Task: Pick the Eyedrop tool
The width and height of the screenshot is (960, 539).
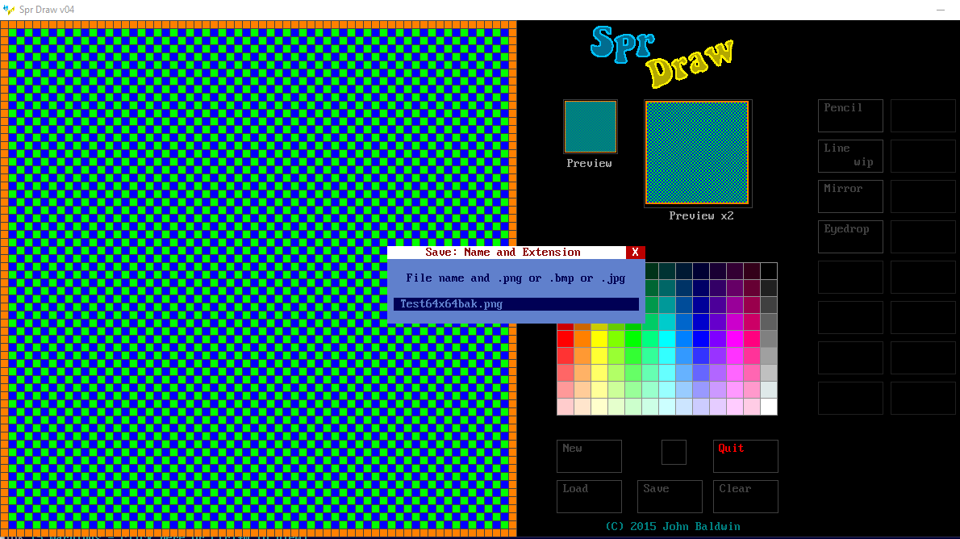Action: coord(850,236)
